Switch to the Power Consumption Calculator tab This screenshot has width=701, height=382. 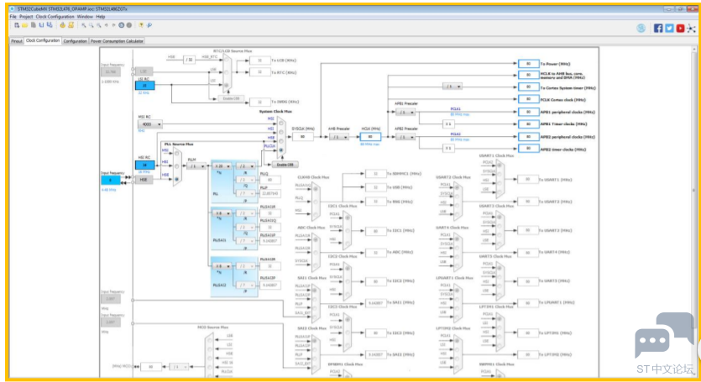point(117,41)
